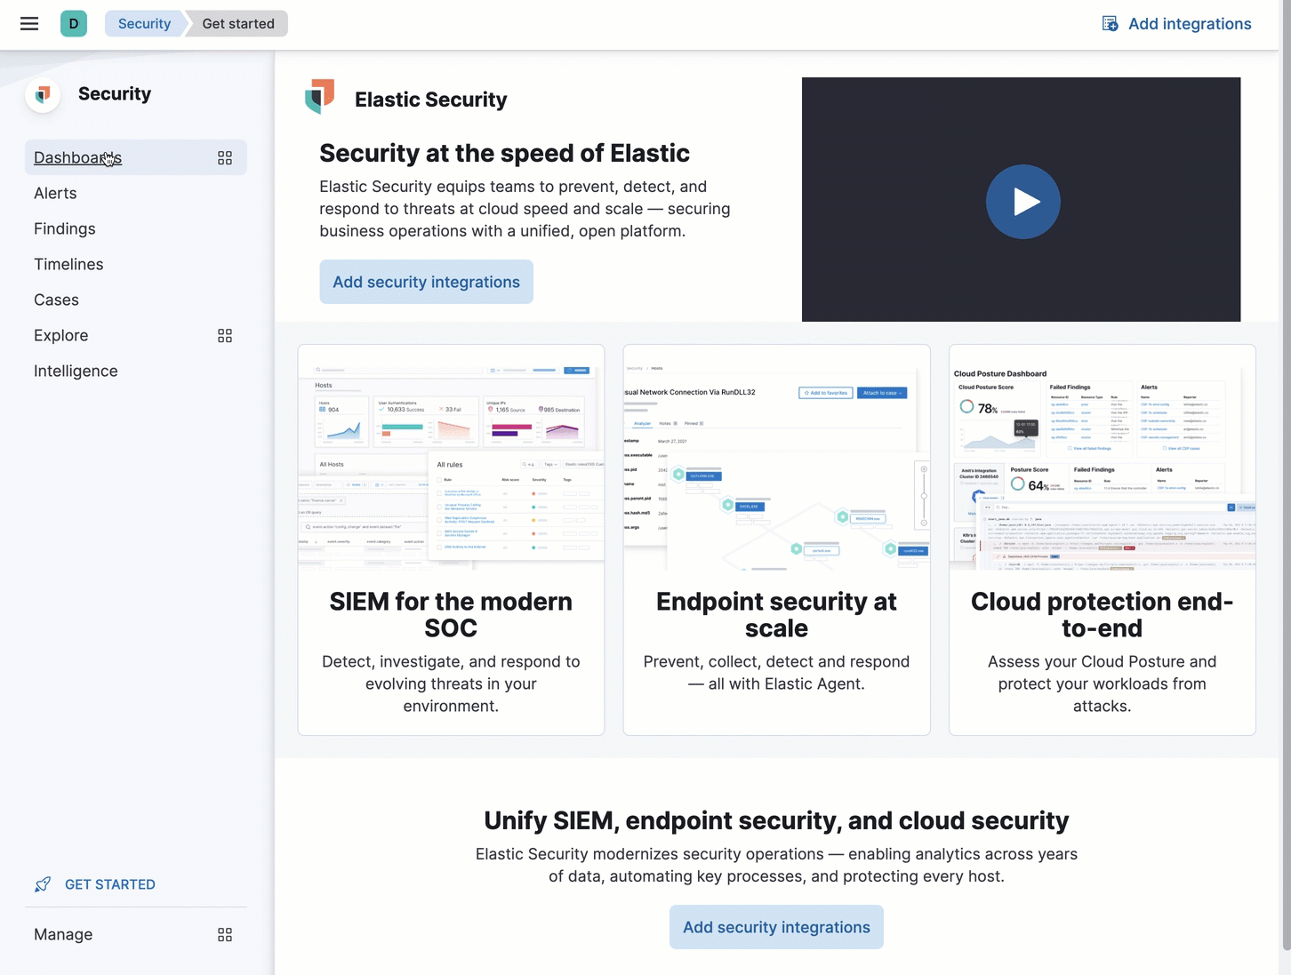Click the bottom Add security integrations button
The width and height of the screenshot is (1291, 975).
click(776, 927)
